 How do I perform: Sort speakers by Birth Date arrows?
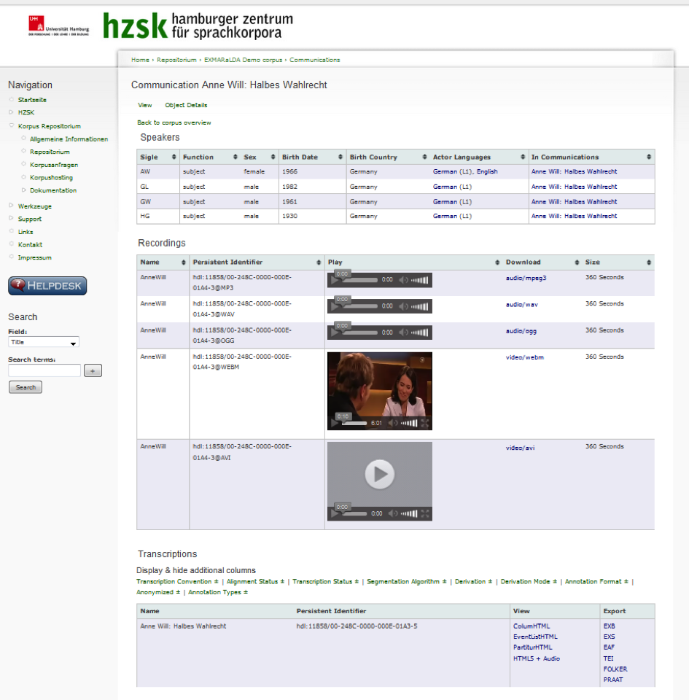[340, 157]
